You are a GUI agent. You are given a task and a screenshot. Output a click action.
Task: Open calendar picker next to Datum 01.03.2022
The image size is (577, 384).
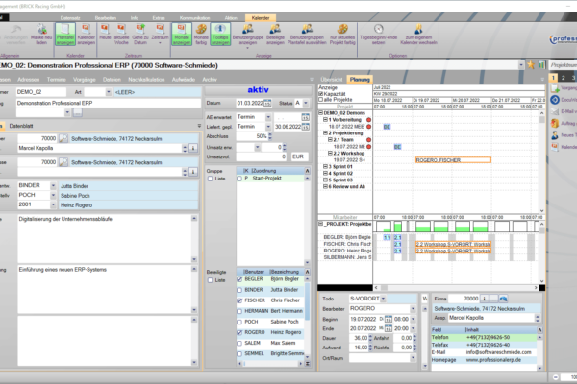coord(267,104)
